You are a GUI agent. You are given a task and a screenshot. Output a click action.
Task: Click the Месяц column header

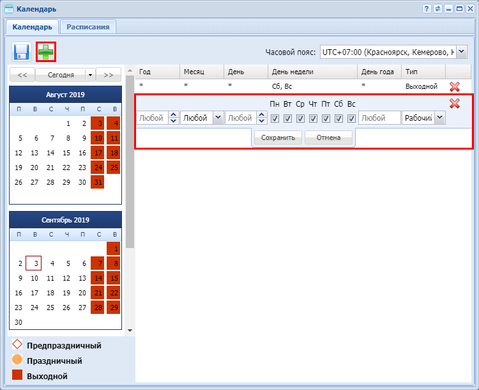202,72
